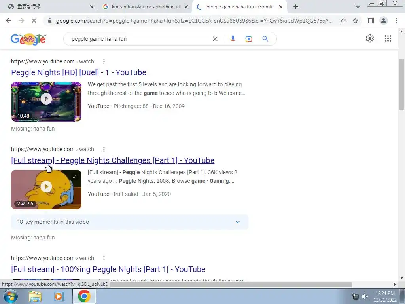View site security lock info
This screenshot has width=405, height=304.
(50, 21)
